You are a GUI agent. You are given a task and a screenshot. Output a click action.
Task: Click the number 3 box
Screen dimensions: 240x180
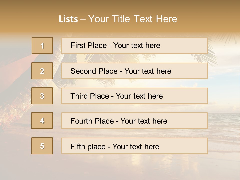(42, 96)
